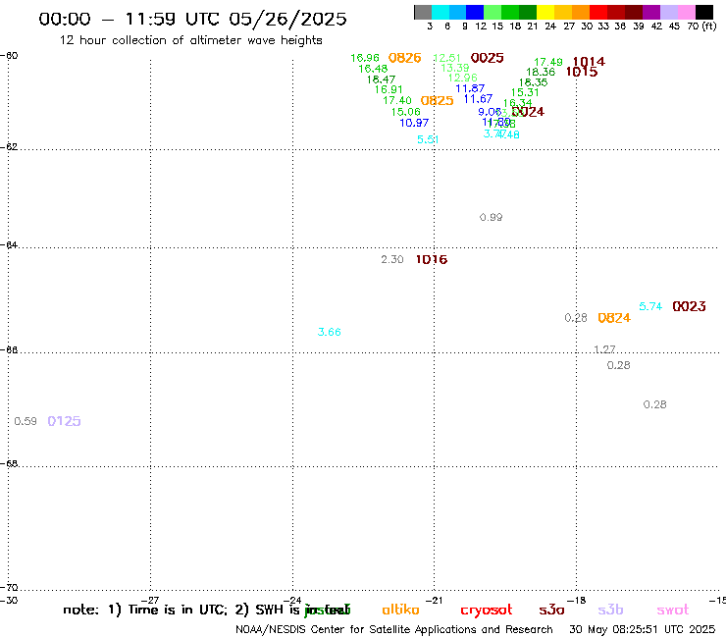Select the light green value 12.96

(x=462, y=78)
